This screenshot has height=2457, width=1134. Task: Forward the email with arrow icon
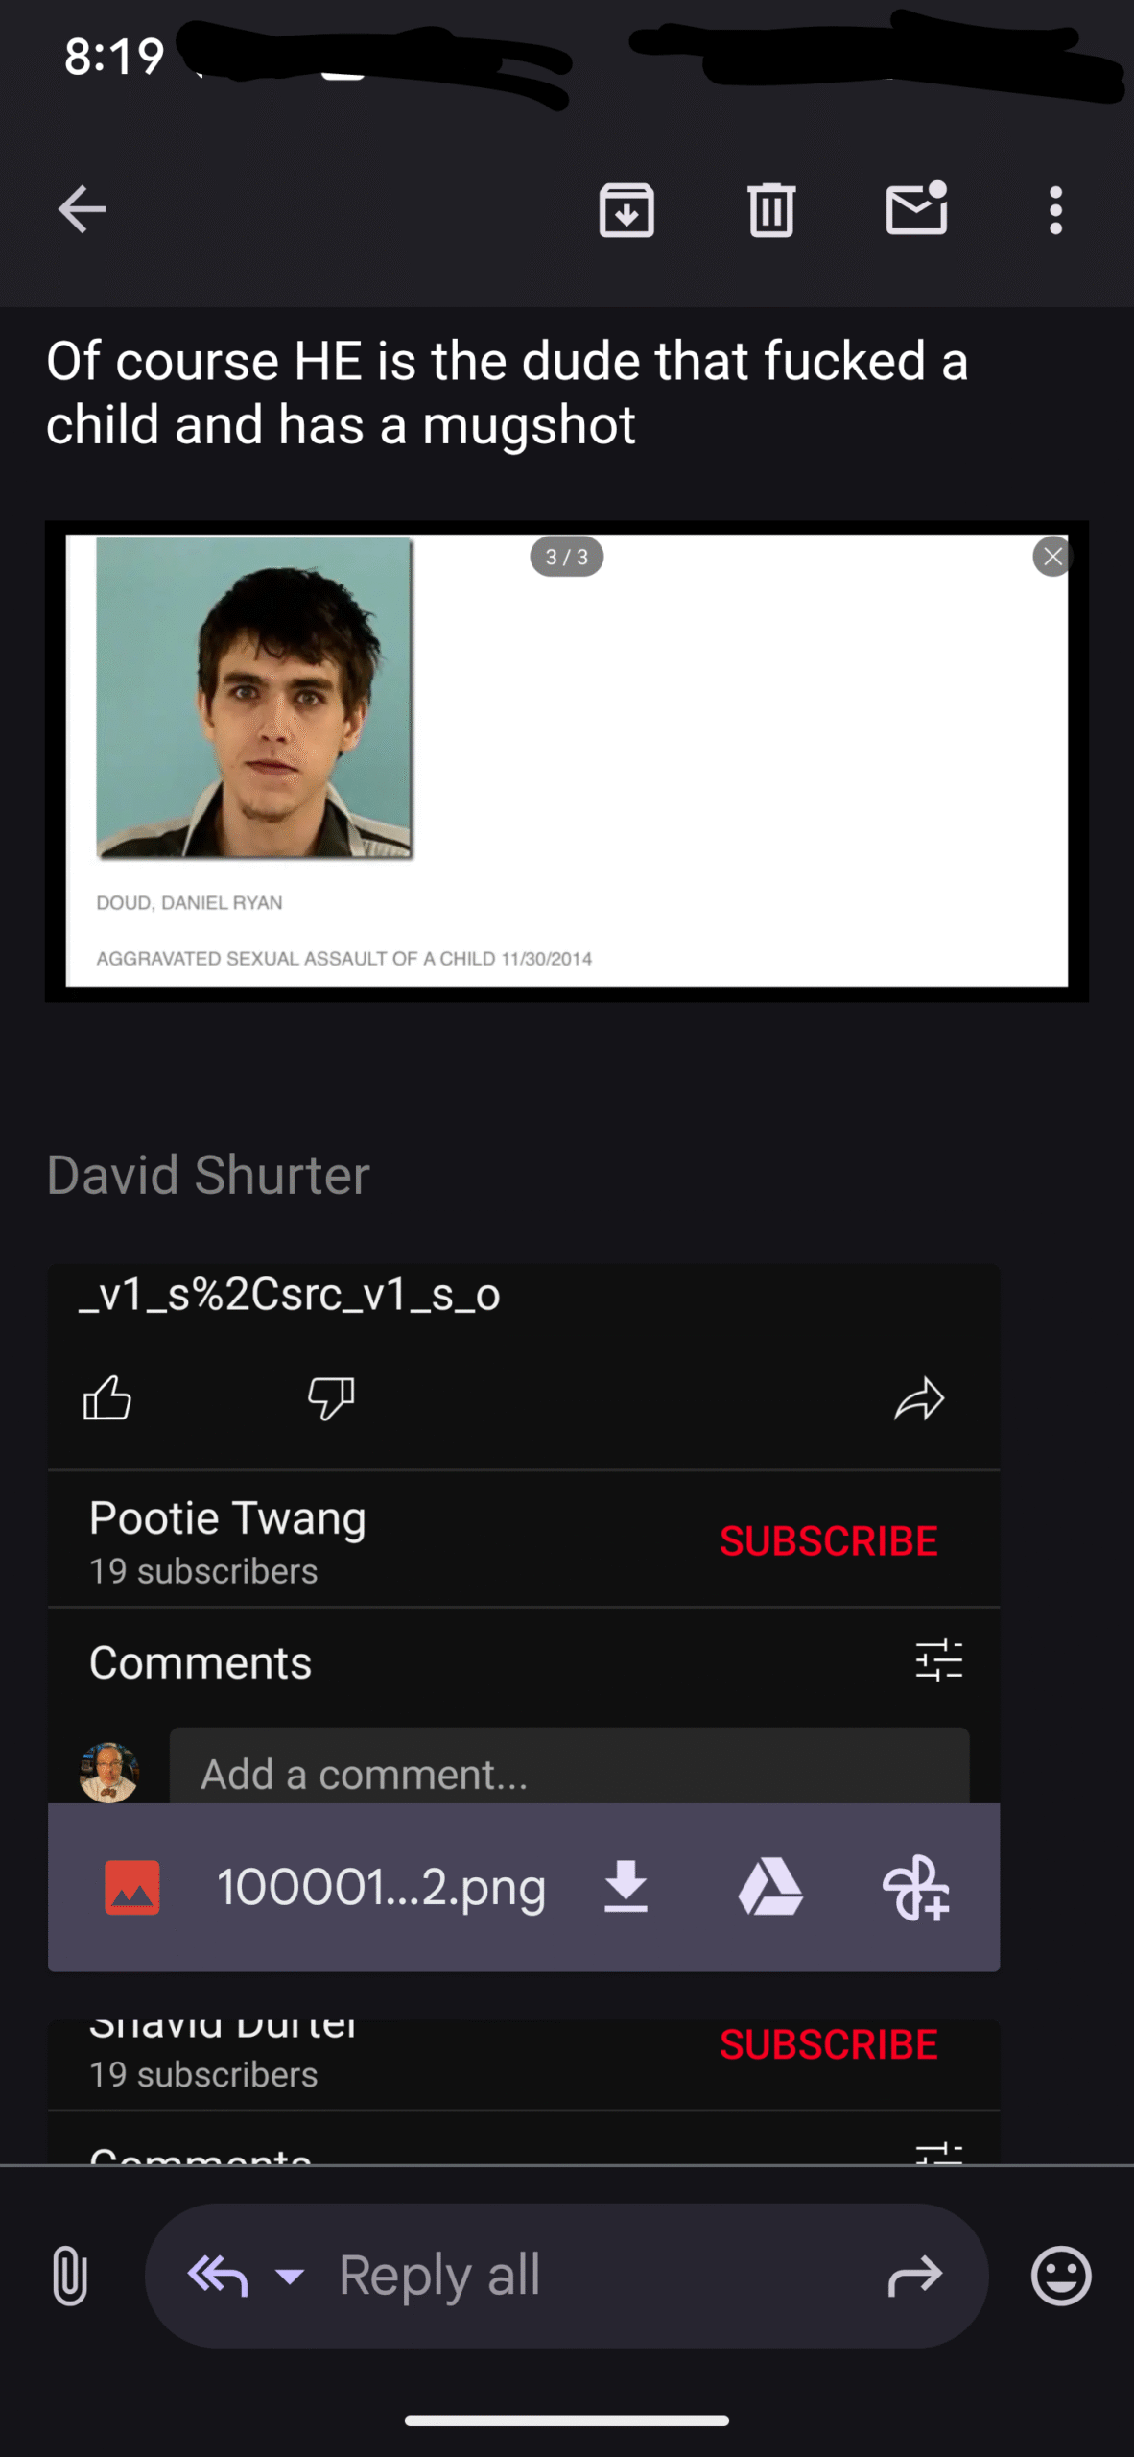[x=916, y=2276]
